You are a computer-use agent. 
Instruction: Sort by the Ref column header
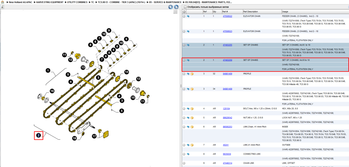coord(205,12)
